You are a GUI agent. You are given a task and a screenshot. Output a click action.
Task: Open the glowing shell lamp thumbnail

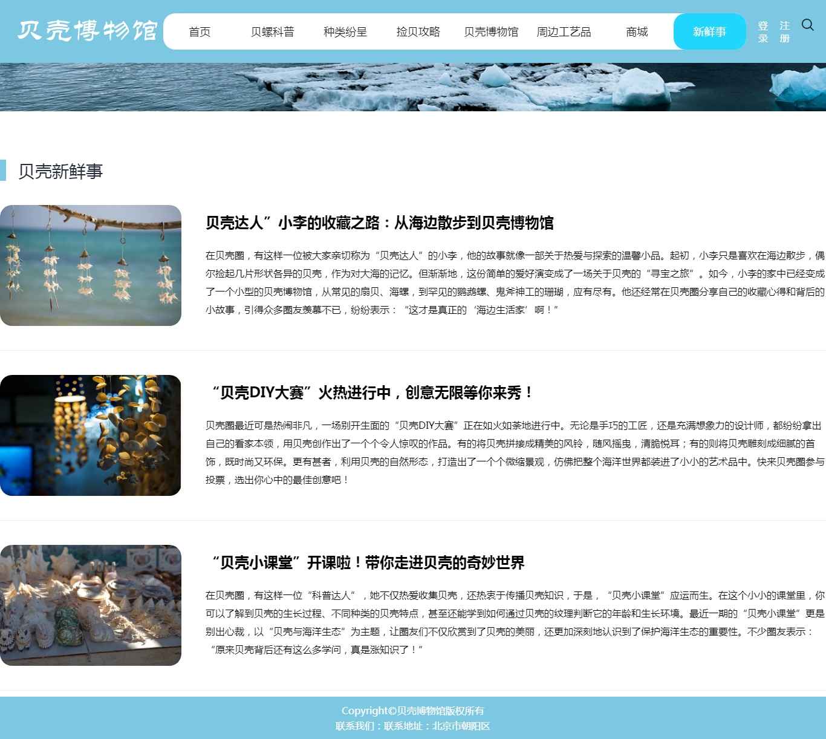pyautogui.click(x=91, y=435)
